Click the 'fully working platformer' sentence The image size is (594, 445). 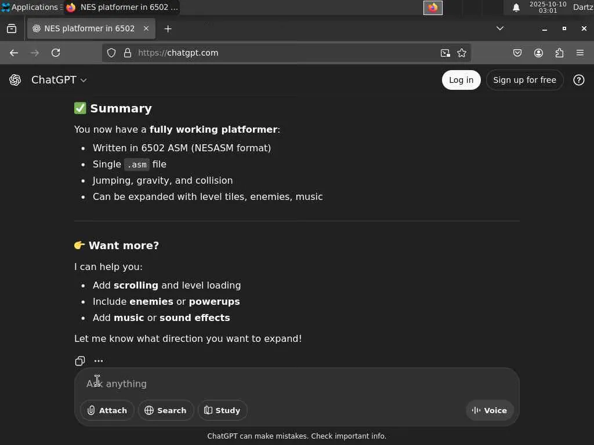point(178,129)
